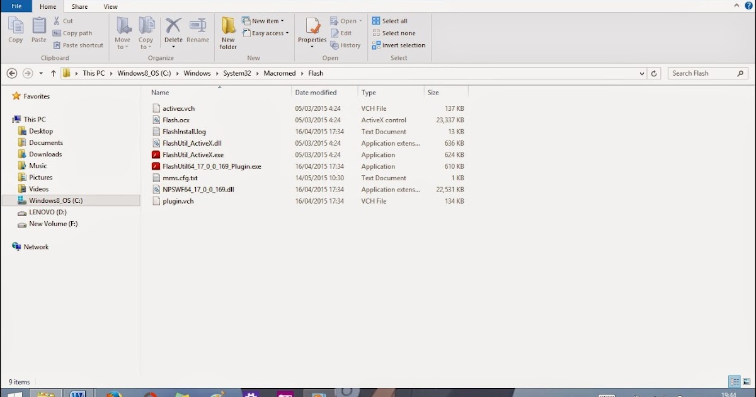Click System32 in the address breadcrumb
Screen dimensions: 756x397
(237, 73)
